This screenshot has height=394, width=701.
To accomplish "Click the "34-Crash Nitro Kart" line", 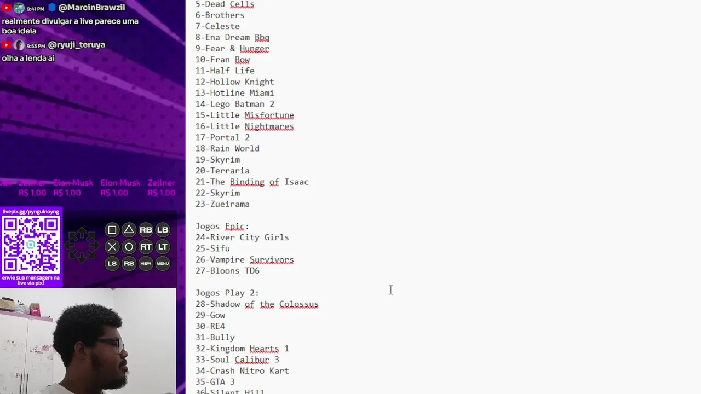I will coord(242,371).
